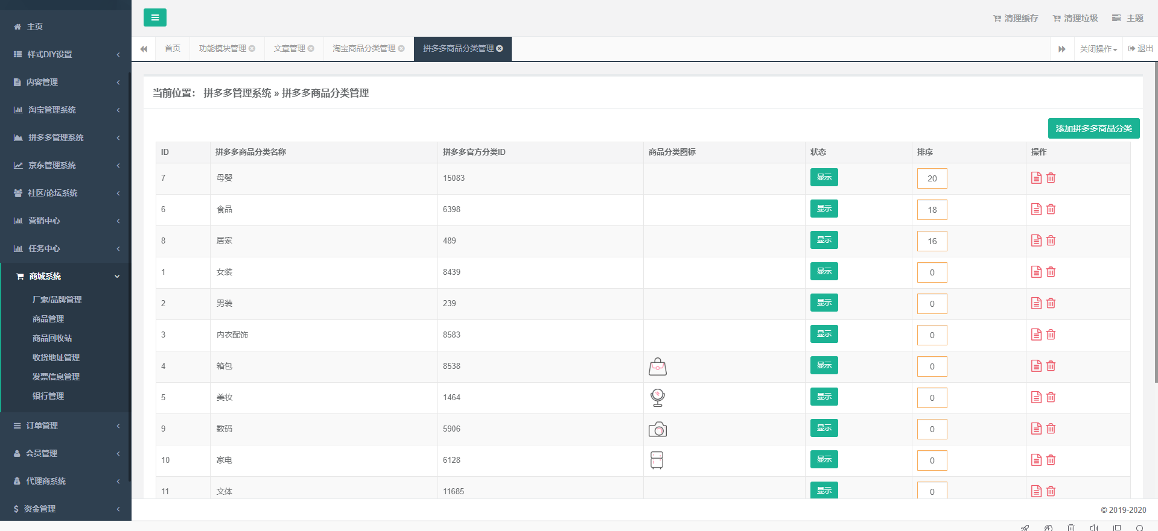Open the 关闭操作 dropdown
Image resolution: width=1158 pixels, height=531 pixels.
tap(1098, 49)
